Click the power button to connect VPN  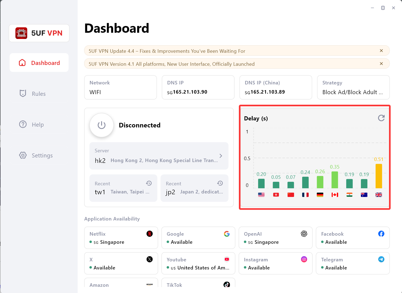(x=101, y=125)
